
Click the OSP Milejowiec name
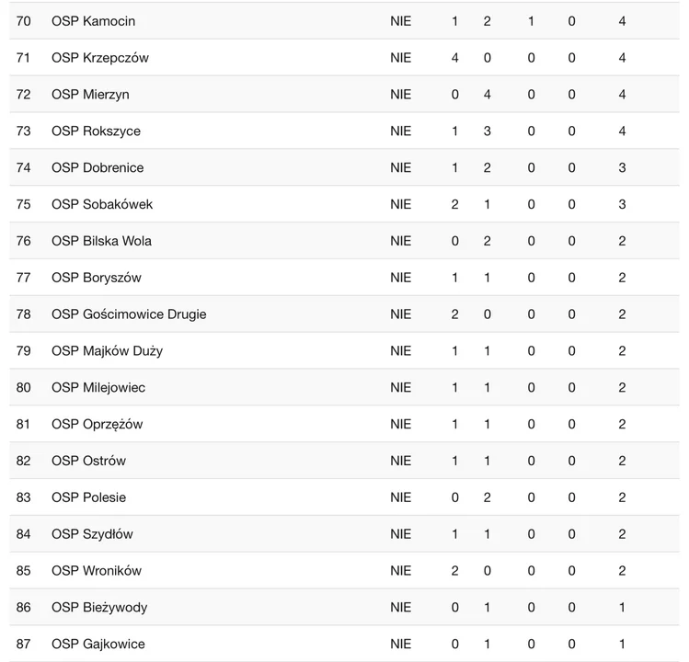[x=98, y=387]
